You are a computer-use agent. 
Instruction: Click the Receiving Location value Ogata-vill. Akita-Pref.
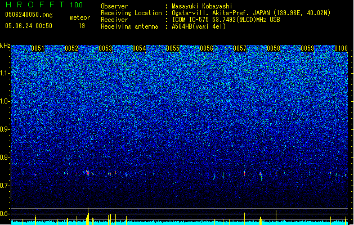point(212,13)
